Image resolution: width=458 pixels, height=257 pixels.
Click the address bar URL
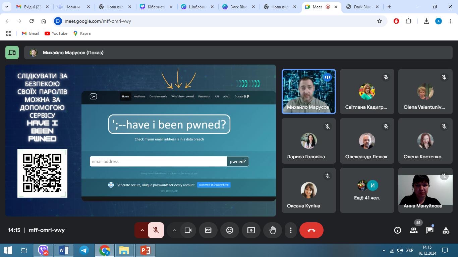pos(98,21)
